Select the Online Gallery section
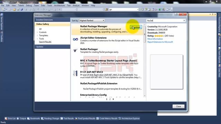The width and height of the screenshot is (221, 124). (52, 24)
